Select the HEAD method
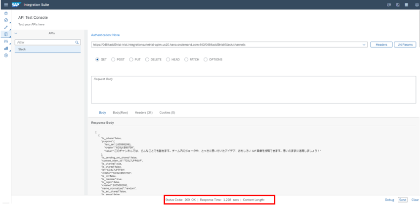Screen dimensions: 420x205 point(168,59)
